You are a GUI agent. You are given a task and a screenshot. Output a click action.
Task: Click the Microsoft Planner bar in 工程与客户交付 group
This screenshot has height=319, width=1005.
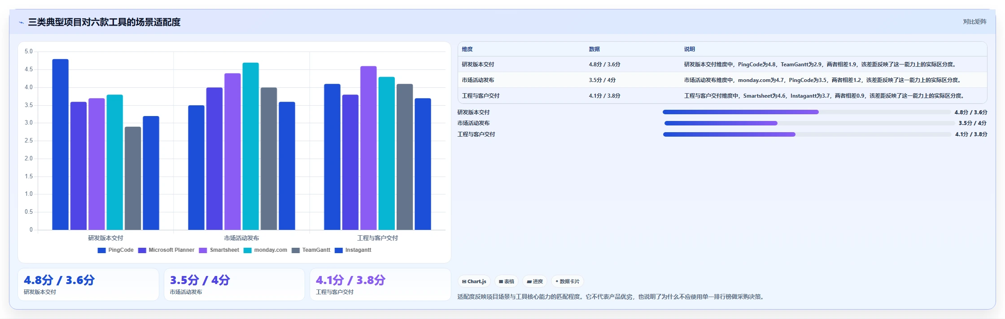pyautogui.click(x=350, y=162)
